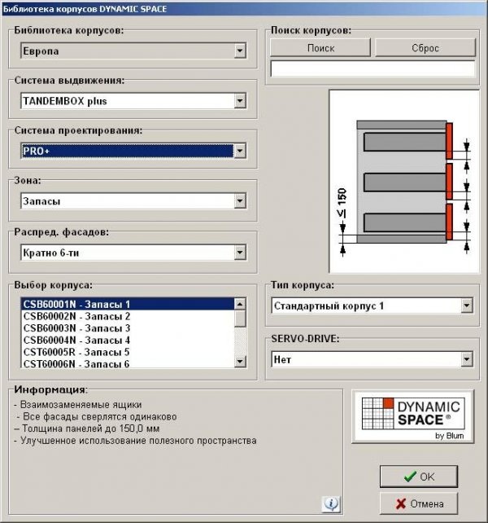Expand Распред. фасадов dropdown Кратно 6-ти
488x523 pixels.
[133, 253]
